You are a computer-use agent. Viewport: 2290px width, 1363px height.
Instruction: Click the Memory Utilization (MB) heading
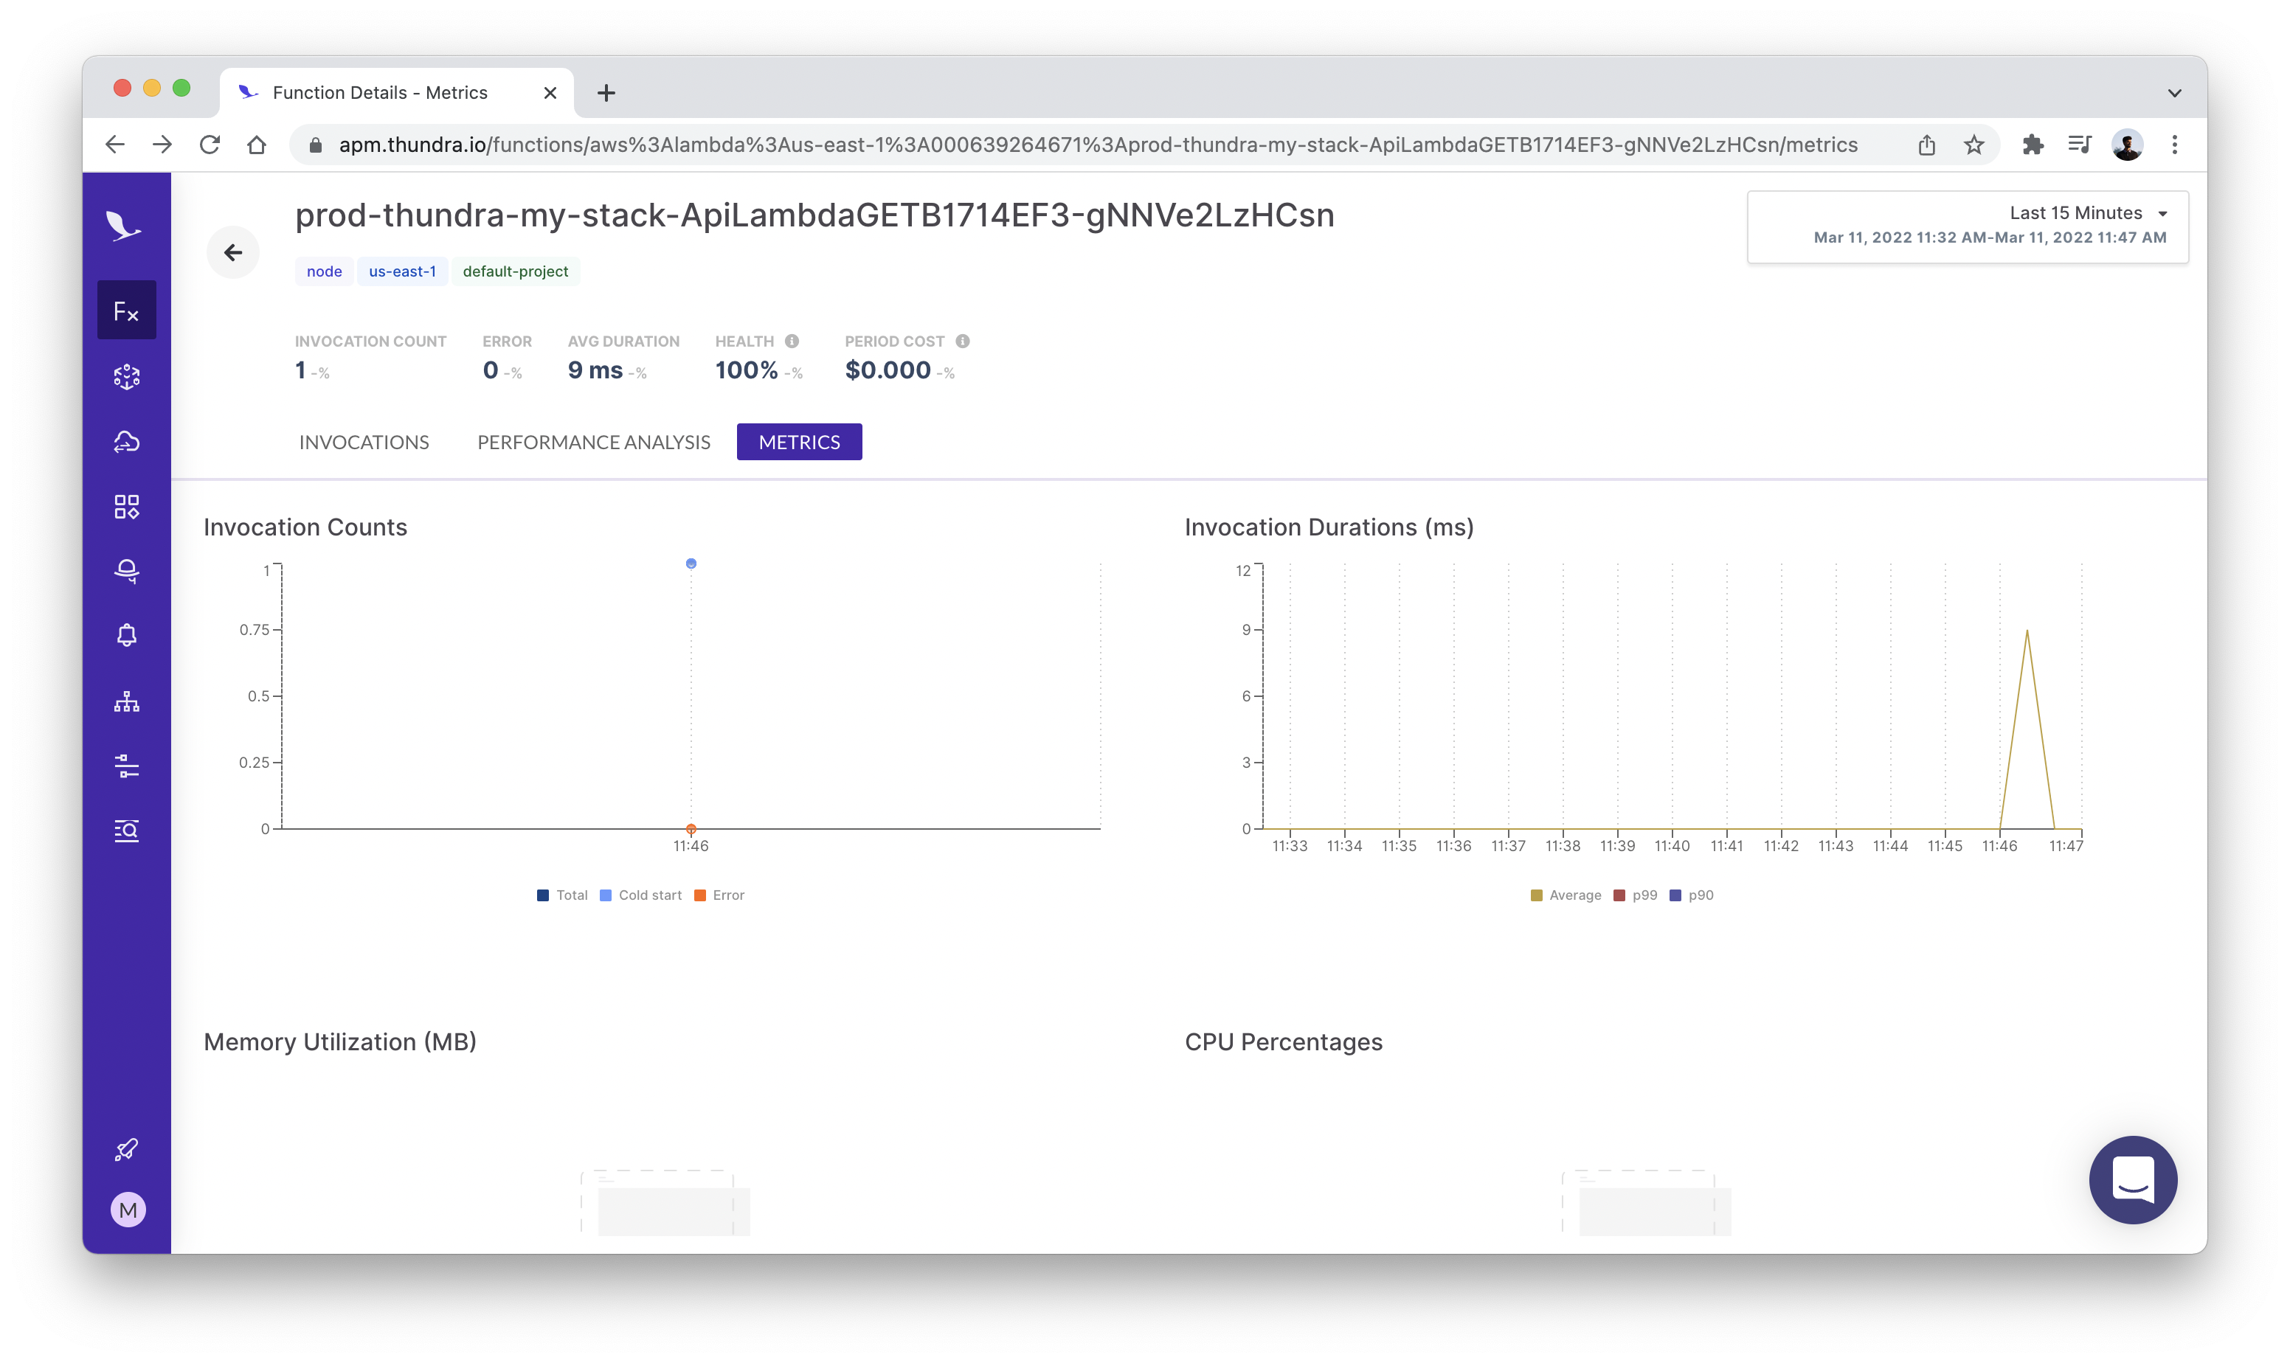340,1041
